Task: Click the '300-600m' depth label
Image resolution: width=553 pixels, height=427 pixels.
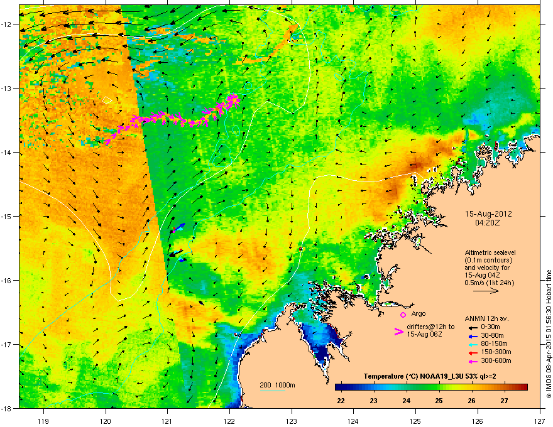Action: (x=496, y=361)
